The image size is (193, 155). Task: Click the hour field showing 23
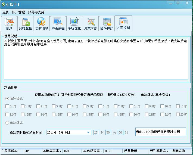click(x=96, y=132)
